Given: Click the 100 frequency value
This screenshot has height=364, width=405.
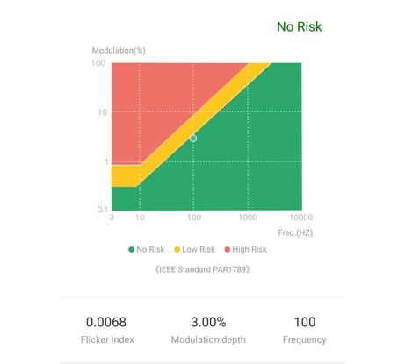Looking at the screenshot, I should coord(305,322).
